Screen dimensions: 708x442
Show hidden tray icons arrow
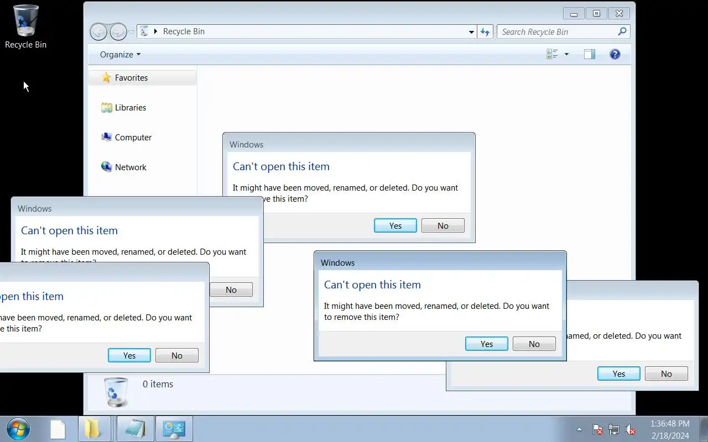[579, 429]
